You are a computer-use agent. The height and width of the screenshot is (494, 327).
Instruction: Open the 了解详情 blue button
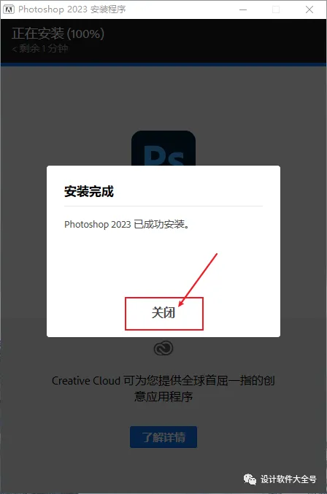[163, 437]
